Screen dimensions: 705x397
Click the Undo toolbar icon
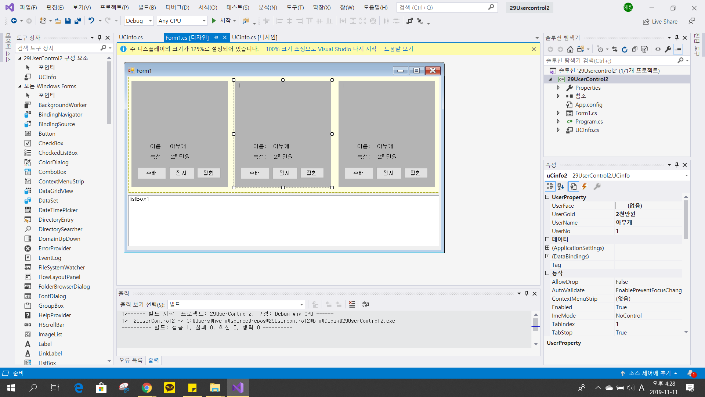(91, 21)
